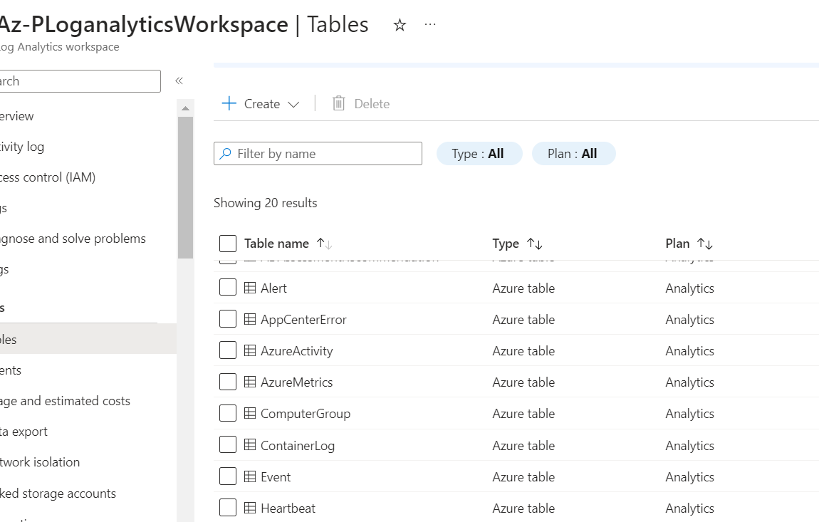The width and height of the screenshot is (819, 522).
Task: Sort by Plan column arrows
Action: [x=705, y=244]
